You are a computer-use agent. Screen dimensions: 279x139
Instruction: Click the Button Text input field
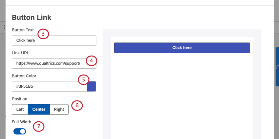pyautogui.click(x=54, y=41)
